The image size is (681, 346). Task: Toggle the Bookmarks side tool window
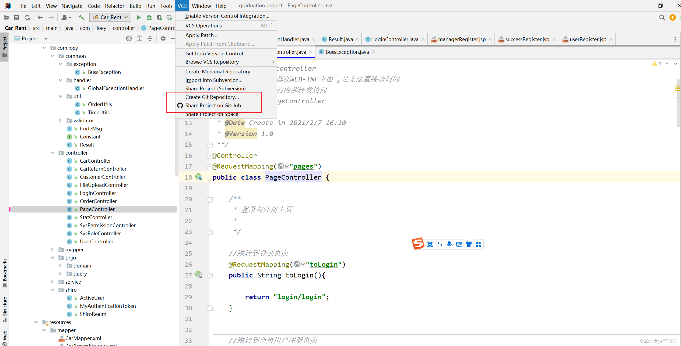[5, 272]
